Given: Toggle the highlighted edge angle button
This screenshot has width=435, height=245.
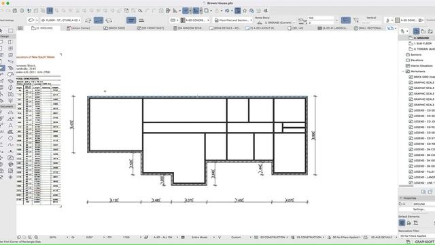Looking at the screenshot, I should tap(346, 20).
